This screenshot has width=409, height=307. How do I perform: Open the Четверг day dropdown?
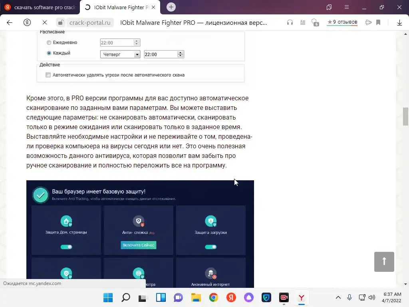coord(120,54)
